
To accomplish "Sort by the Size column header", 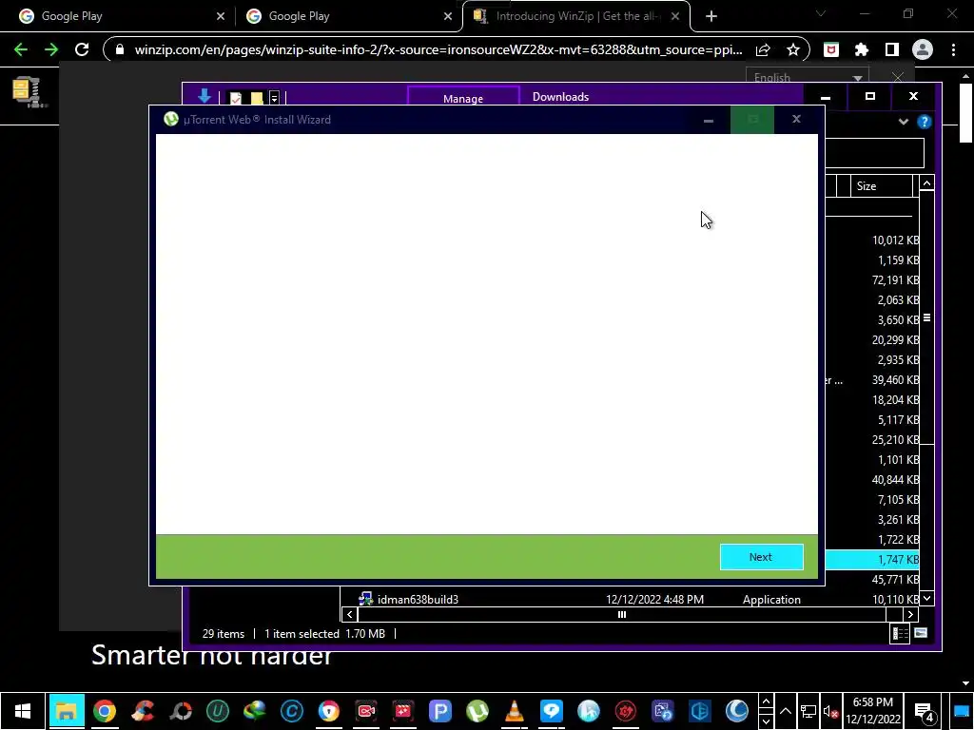I will (881, 186).
